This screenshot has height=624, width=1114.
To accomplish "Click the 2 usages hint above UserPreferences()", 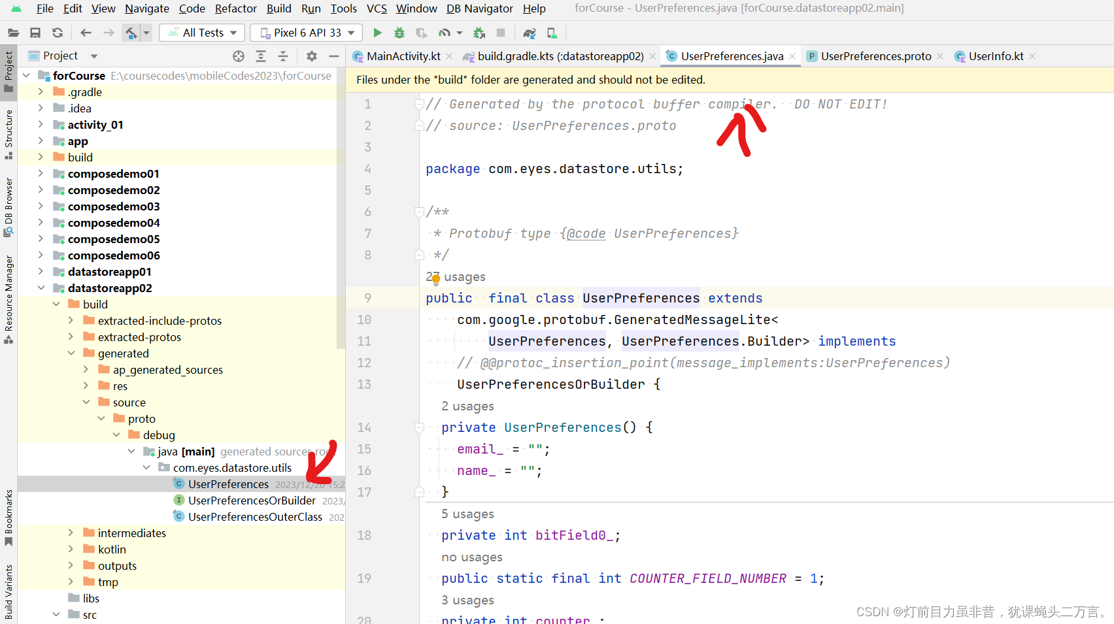I will click(467, 406).
